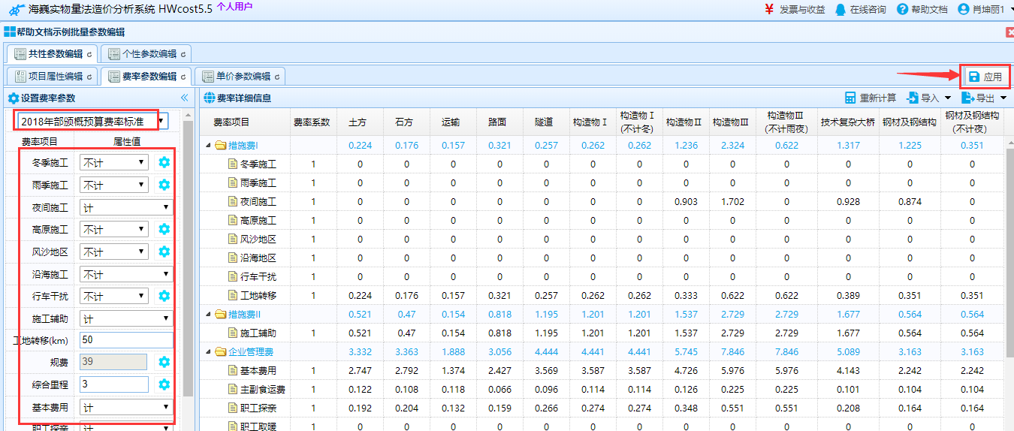Click the gear icon beside 规费
The image size is (1014, 431).
click(164, 362)
